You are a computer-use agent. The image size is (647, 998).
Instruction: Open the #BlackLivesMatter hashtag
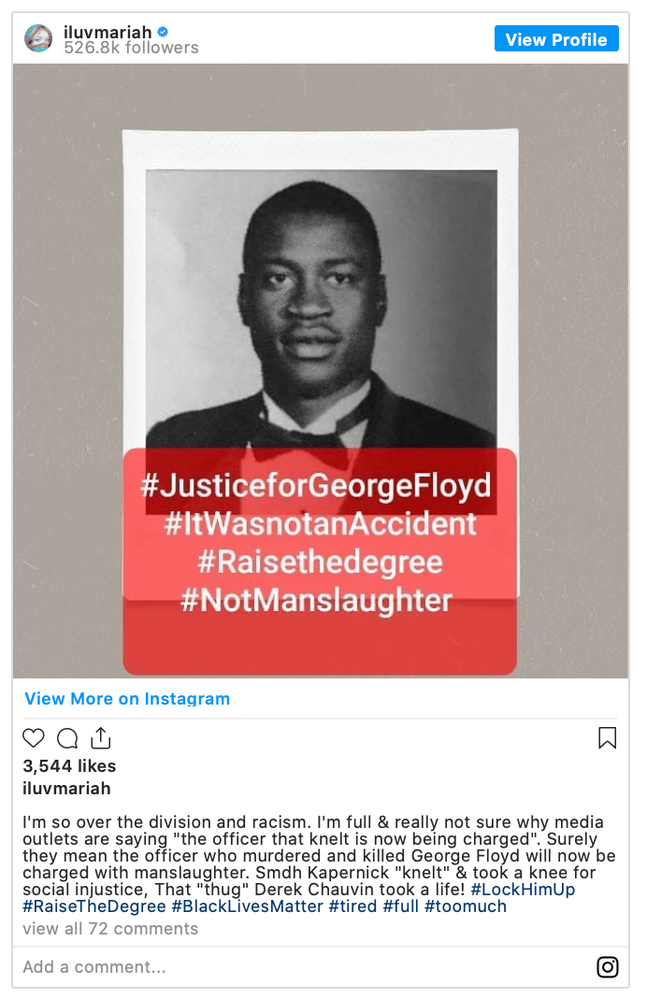[248, 906]
